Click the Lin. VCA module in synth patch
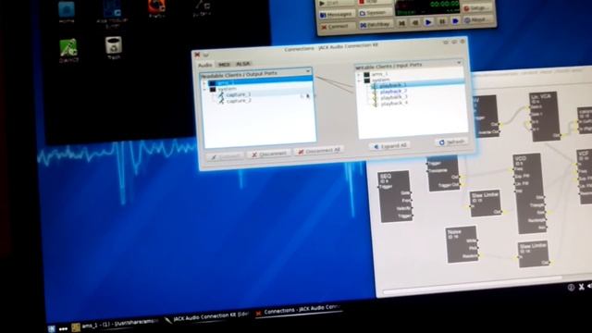Image resolution: width=592 pixels, height=333 pixels. click(544, 117)
